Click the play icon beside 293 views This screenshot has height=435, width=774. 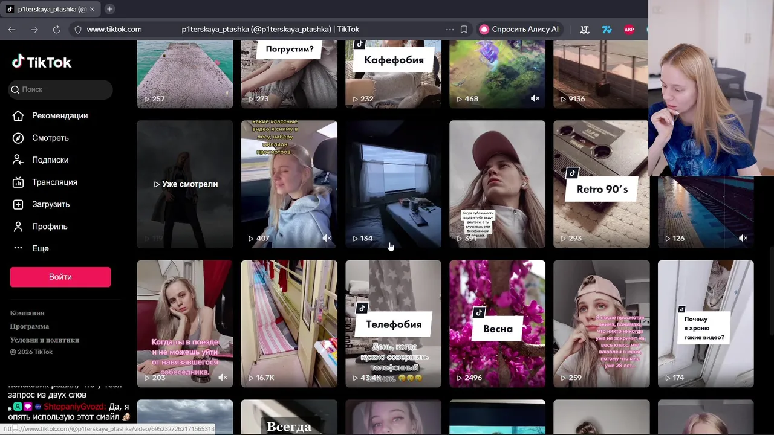(563, 238)
